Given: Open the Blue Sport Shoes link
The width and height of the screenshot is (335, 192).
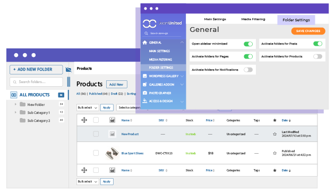Looking at the screenshot, I should point(132,153).
